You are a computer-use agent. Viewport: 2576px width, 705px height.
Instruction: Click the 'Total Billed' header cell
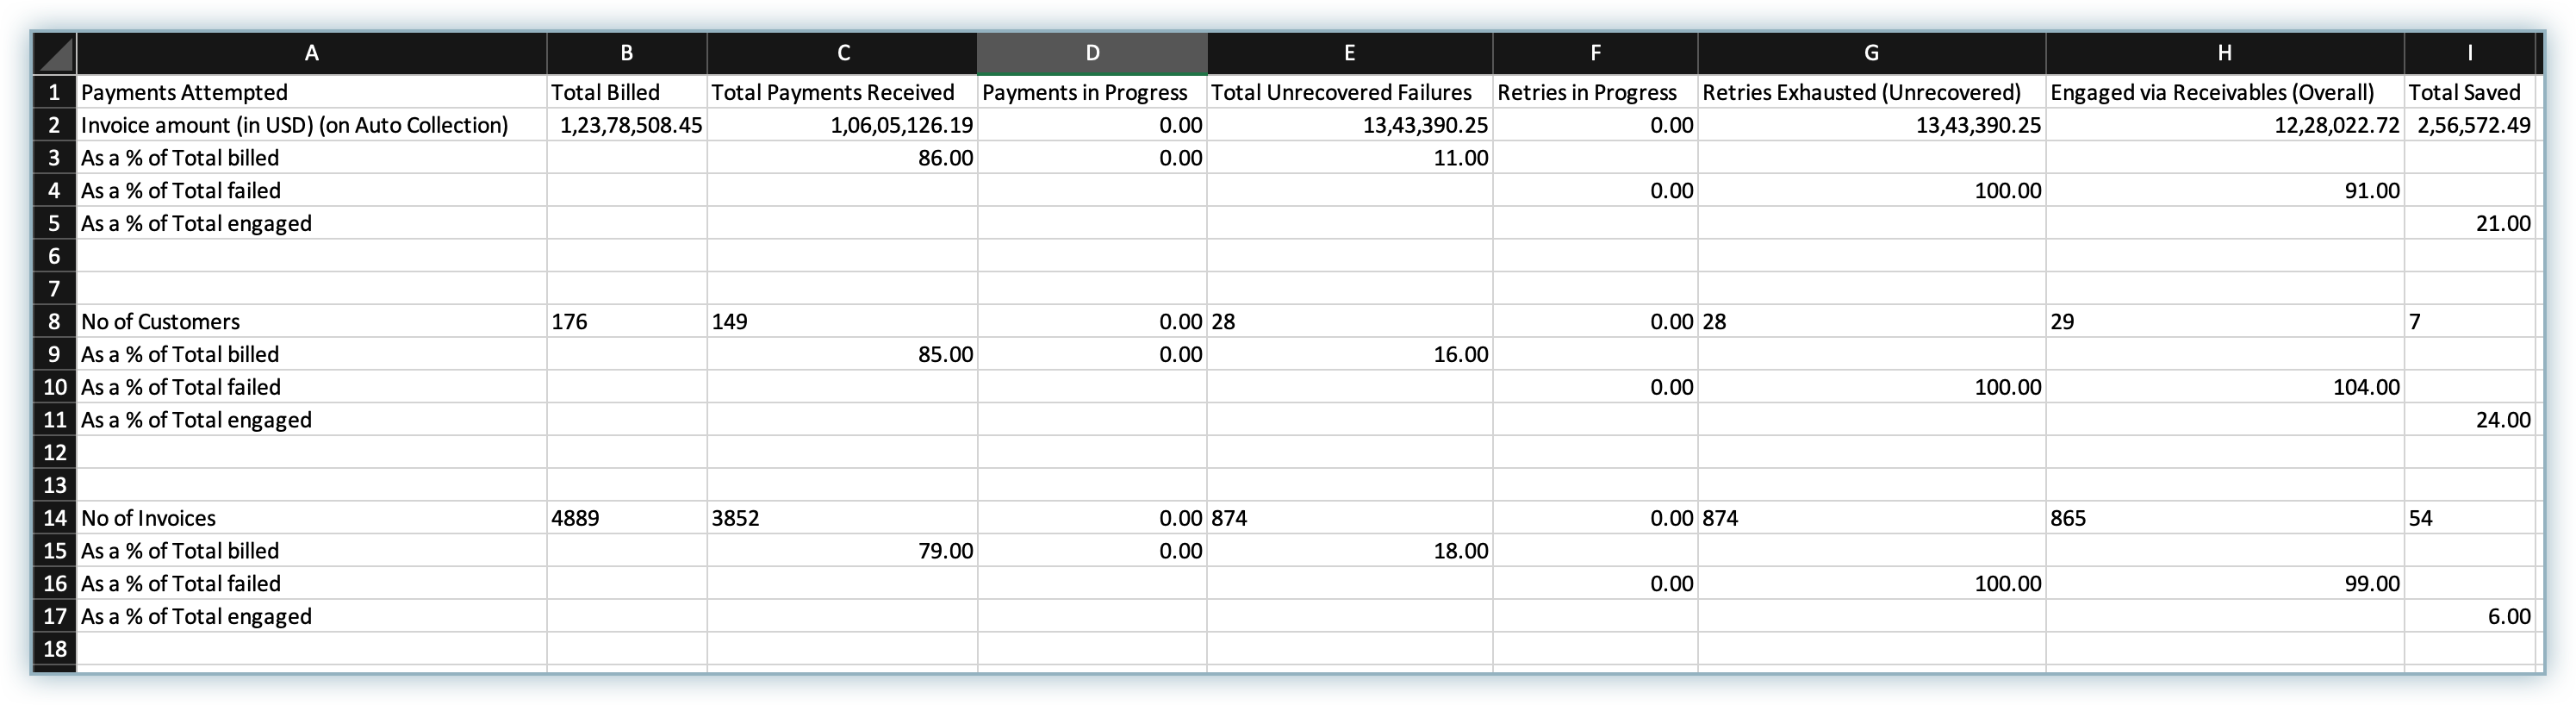pyautogui.click(x=627, y=92)
